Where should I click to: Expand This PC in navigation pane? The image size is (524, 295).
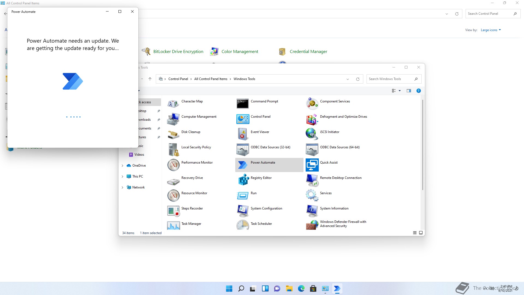pos(122,176)
